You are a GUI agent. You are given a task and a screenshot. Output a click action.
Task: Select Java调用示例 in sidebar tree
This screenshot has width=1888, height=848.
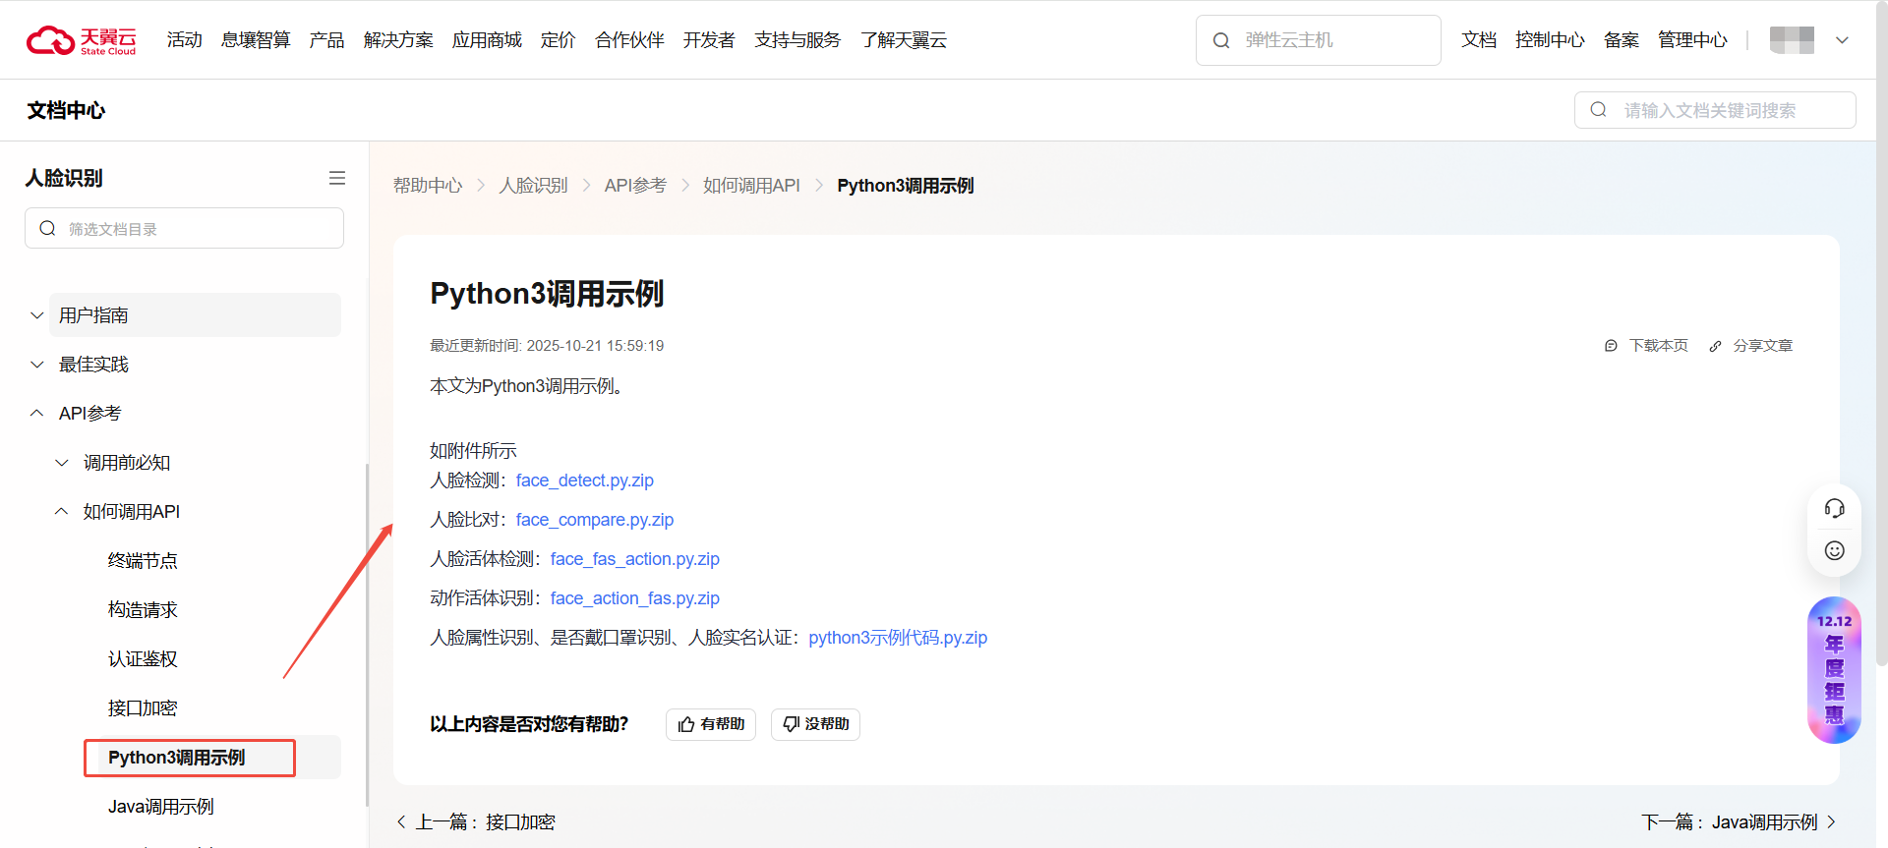160,807
